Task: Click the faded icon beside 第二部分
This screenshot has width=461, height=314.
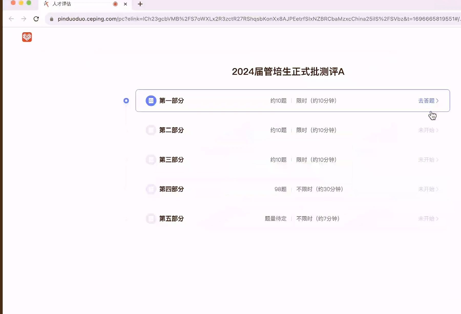Action: coord(151,130)
